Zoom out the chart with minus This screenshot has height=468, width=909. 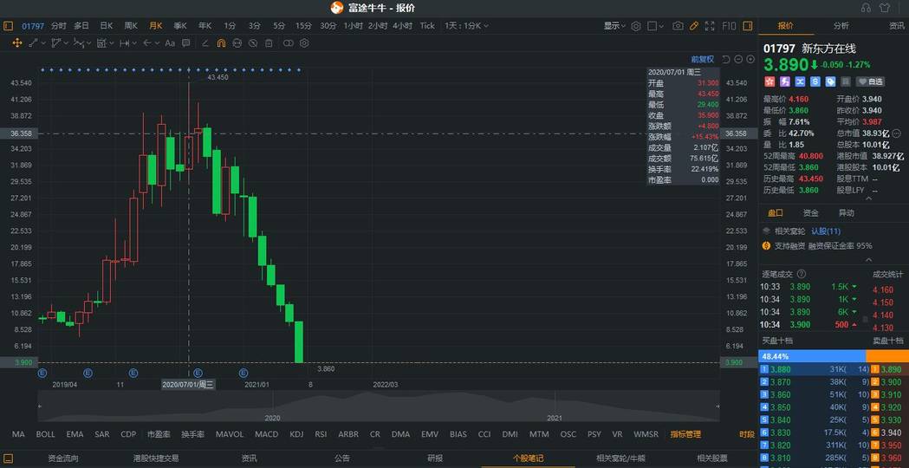[x=738, y=59]
